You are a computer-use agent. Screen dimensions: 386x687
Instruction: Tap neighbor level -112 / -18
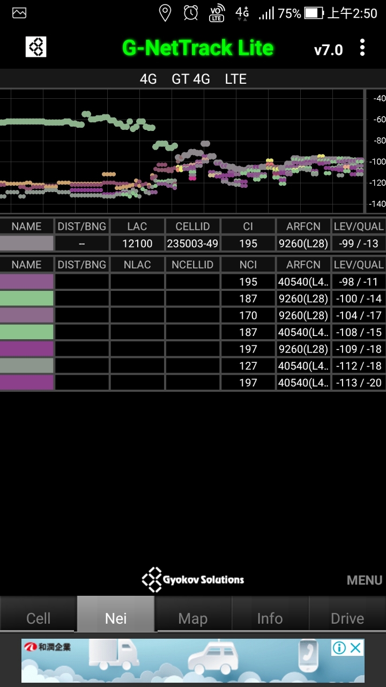(359, 366)
